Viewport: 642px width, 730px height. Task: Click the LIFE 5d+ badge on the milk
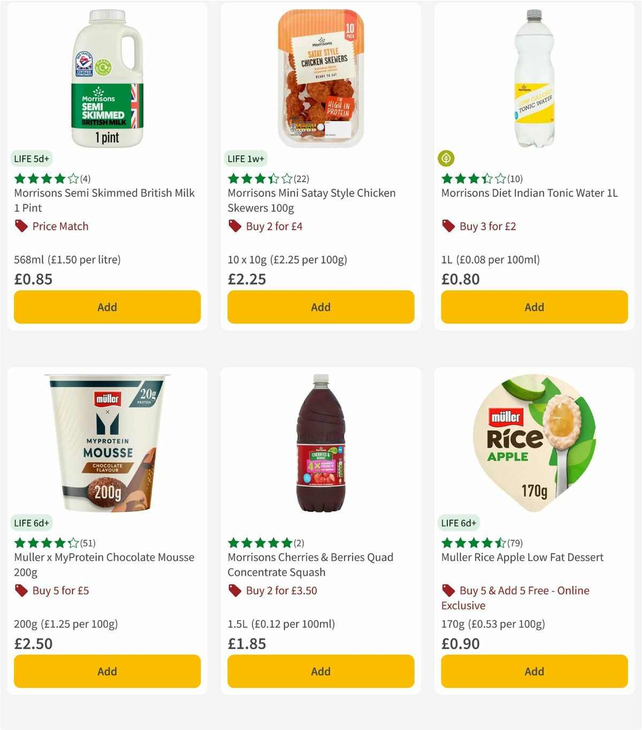[32, 159]
